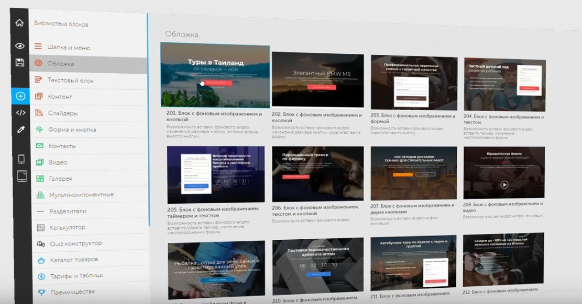
Task: Choose block 211 Автобусные туры thumbnail
Action: (x=413, y=263)
